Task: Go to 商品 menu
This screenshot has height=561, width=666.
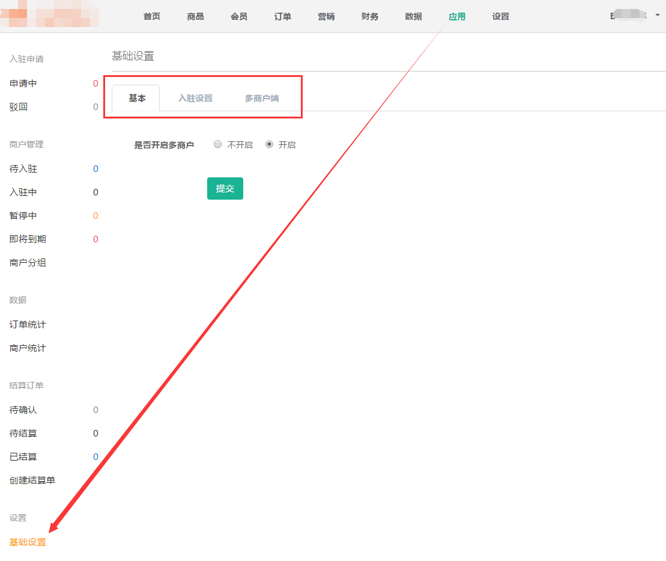Action: [x=195, y=16]
